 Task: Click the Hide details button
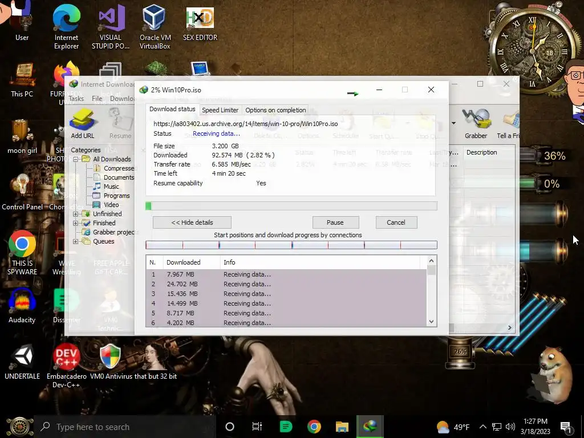(x=192, y=222)
